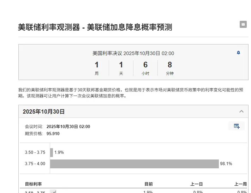This screenshot has width=251, height=193.
Task: Click the countdown 小时 hours counter
Action: (x=145, y=68)
